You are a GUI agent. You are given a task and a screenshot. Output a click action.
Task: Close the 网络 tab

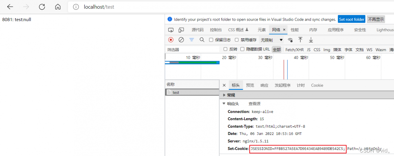click(x=284, y=30)
